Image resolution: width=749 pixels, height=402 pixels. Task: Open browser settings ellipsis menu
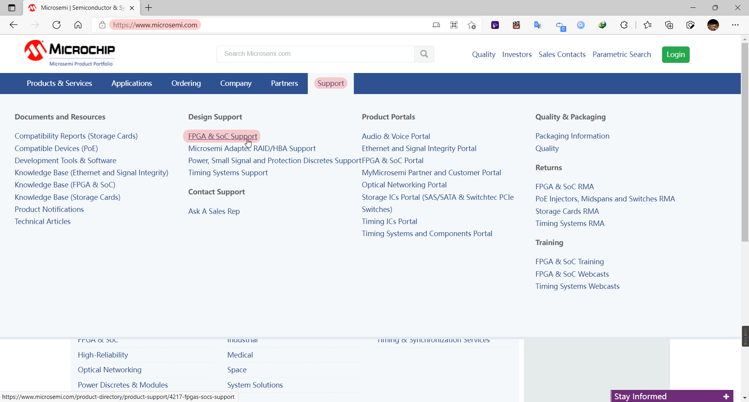coord(735,25)
